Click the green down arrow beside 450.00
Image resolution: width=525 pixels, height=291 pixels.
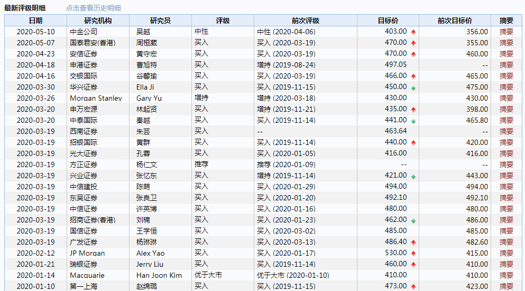click(x=413, y=88)
